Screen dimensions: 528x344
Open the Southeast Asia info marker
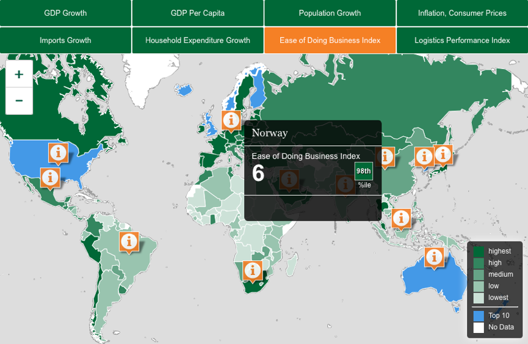pyautogui.click(x=401, y=218)
